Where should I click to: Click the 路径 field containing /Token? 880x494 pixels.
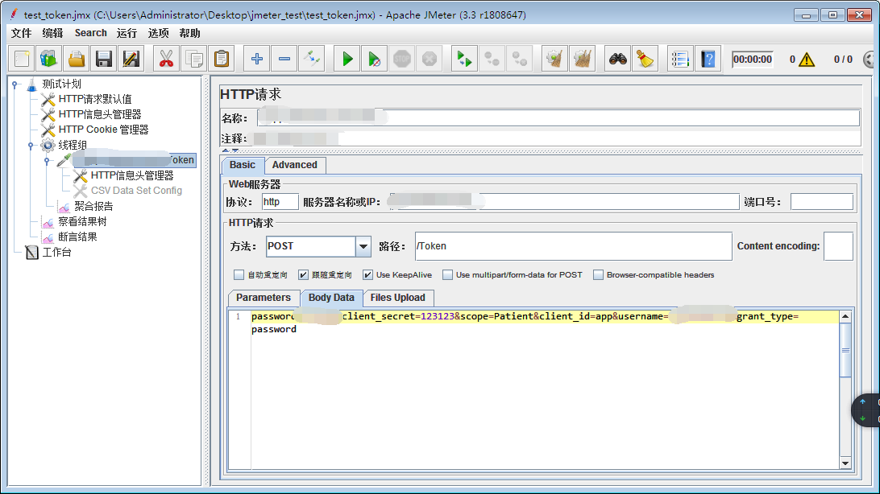(574, 246)
